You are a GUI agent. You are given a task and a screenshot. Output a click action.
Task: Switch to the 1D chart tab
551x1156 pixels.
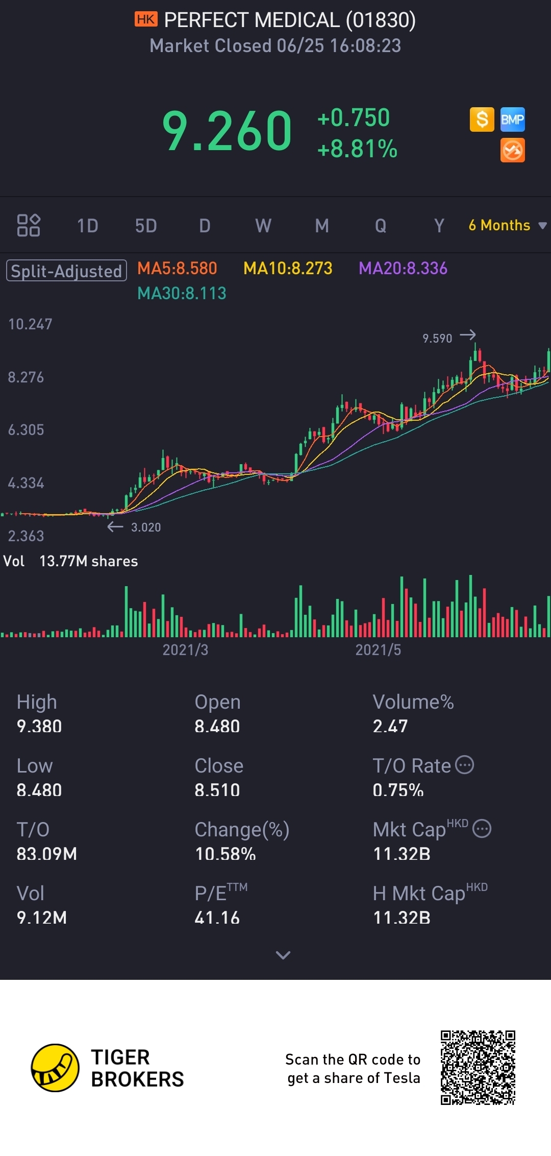(x=87, y=226)
